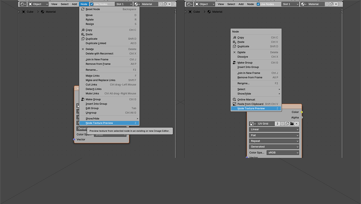Open sRGB color space dropdown on right node

[x=283, y=153]
